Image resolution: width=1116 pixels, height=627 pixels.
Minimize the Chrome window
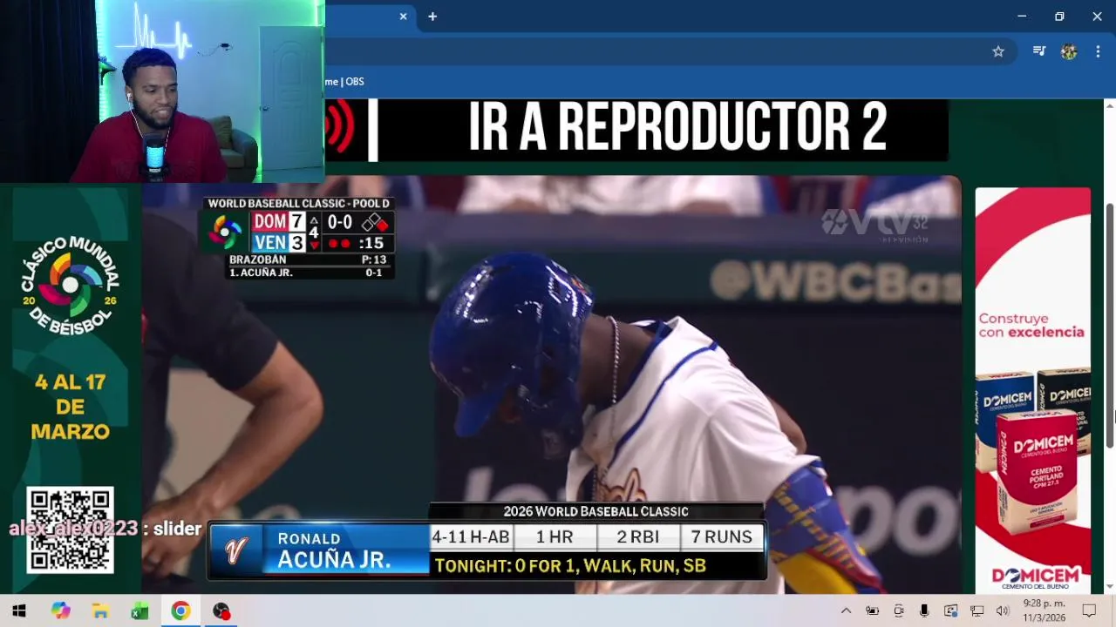tap(1022, 17)
